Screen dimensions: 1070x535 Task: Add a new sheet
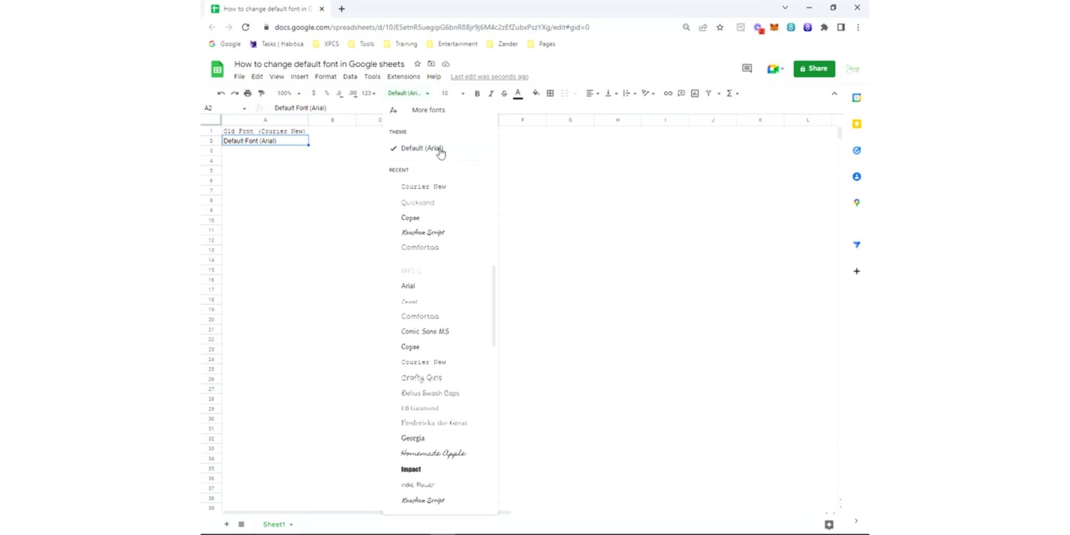pyautogui.click(x=226, y=524)
